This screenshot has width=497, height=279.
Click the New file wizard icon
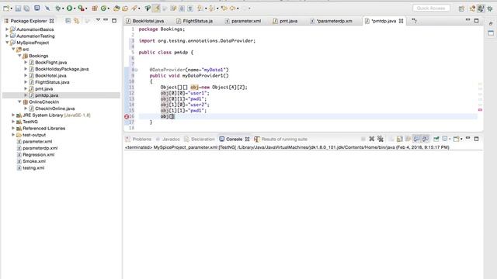point(6,9)
